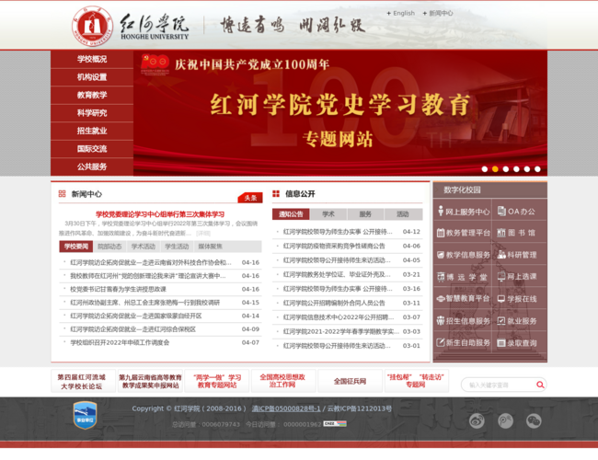Expand the 学校概况 navigation menu
Image resolution: width=598 pixels, height=460 pixels.
point(92,59)
